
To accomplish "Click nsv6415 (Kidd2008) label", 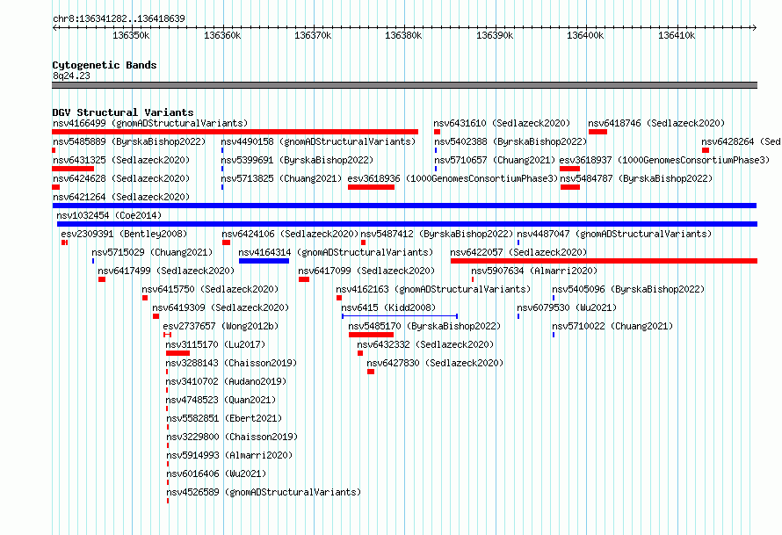I will [388, 307].
